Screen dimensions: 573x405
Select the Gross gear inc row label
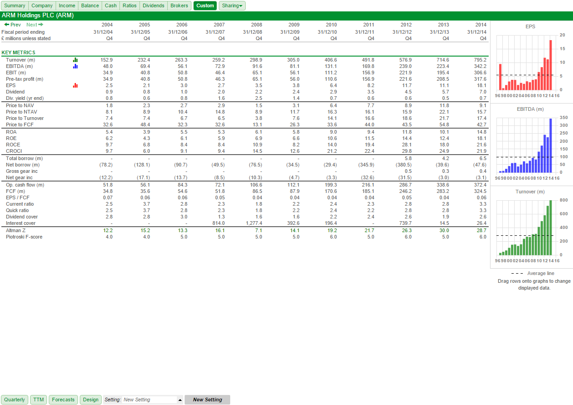[22, 171]
